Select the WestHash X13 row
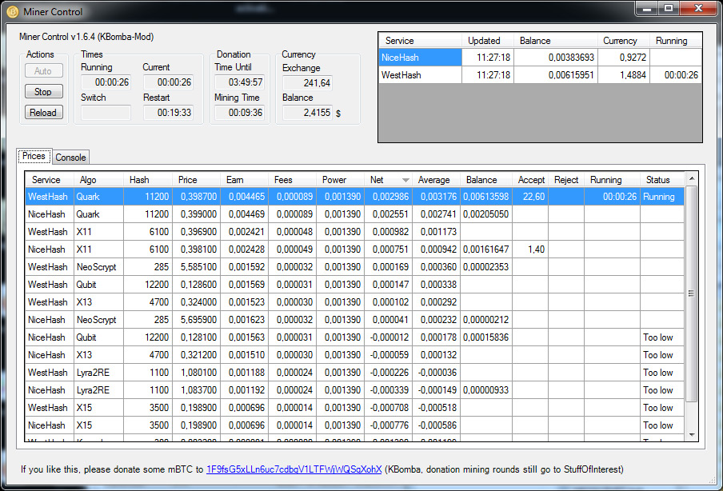 pyautogui.click(x=354, y=302)
